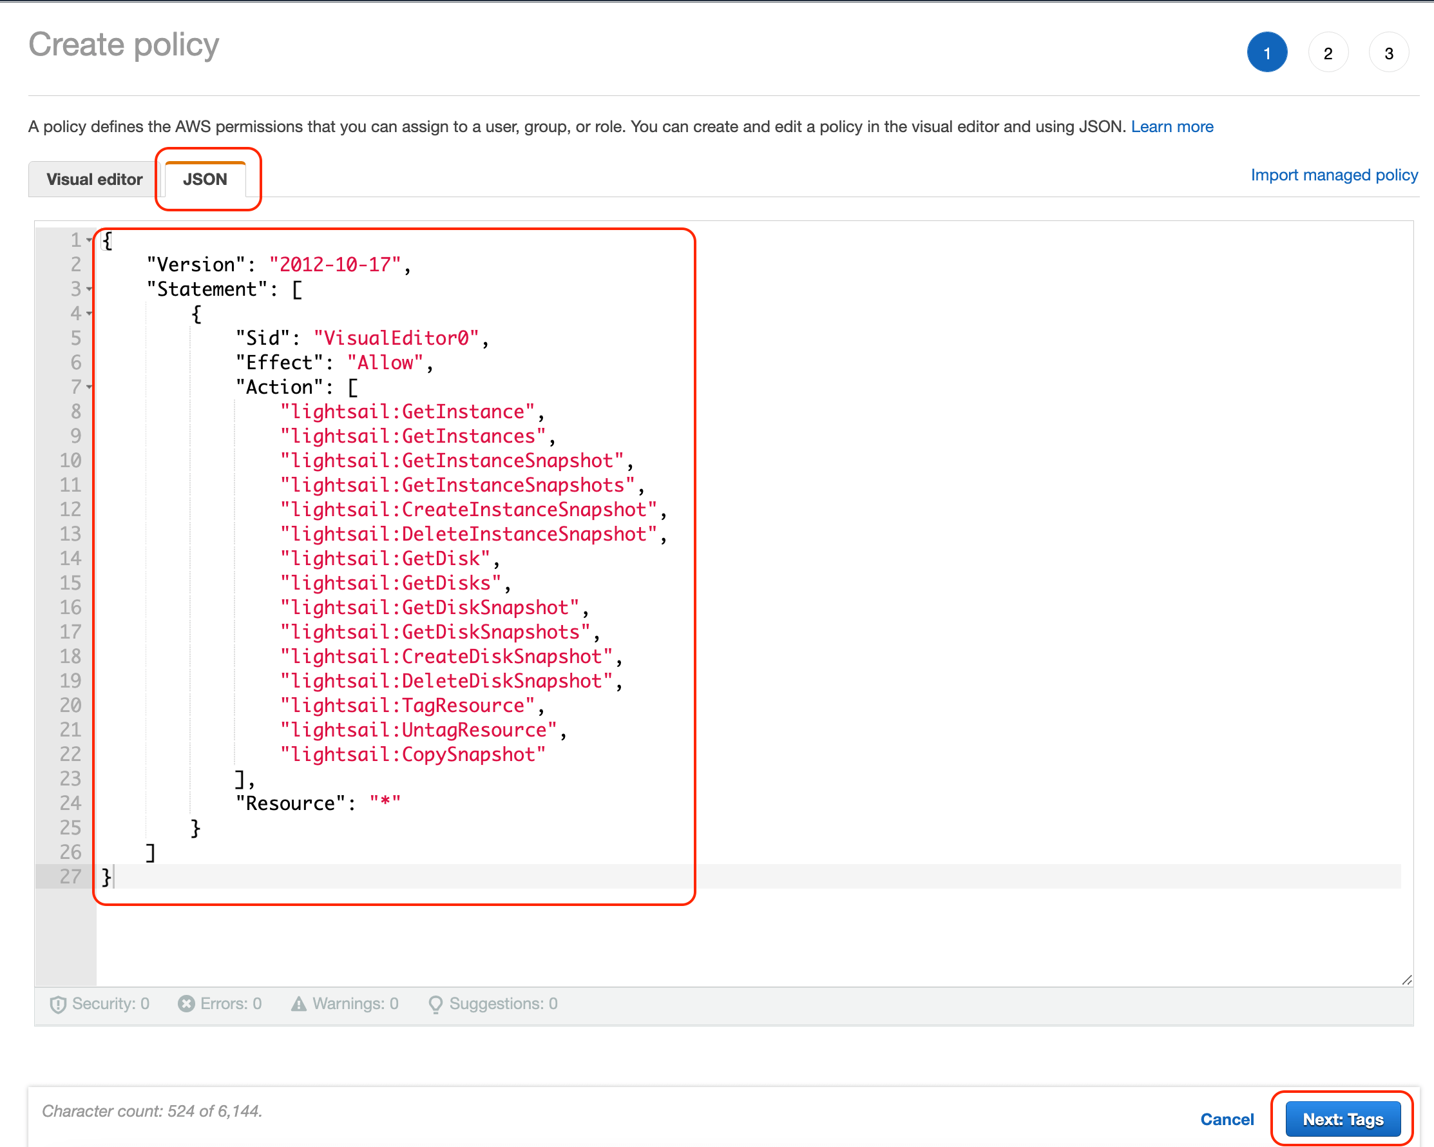
Task: Collapse the statement object at line 4
Action: [89, 313]
